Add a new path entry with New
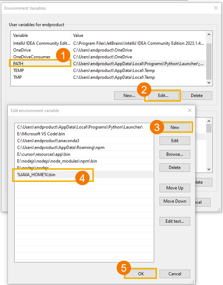This screenshot has height=285, width=223. pyautogui.click(x=175, y=127)
